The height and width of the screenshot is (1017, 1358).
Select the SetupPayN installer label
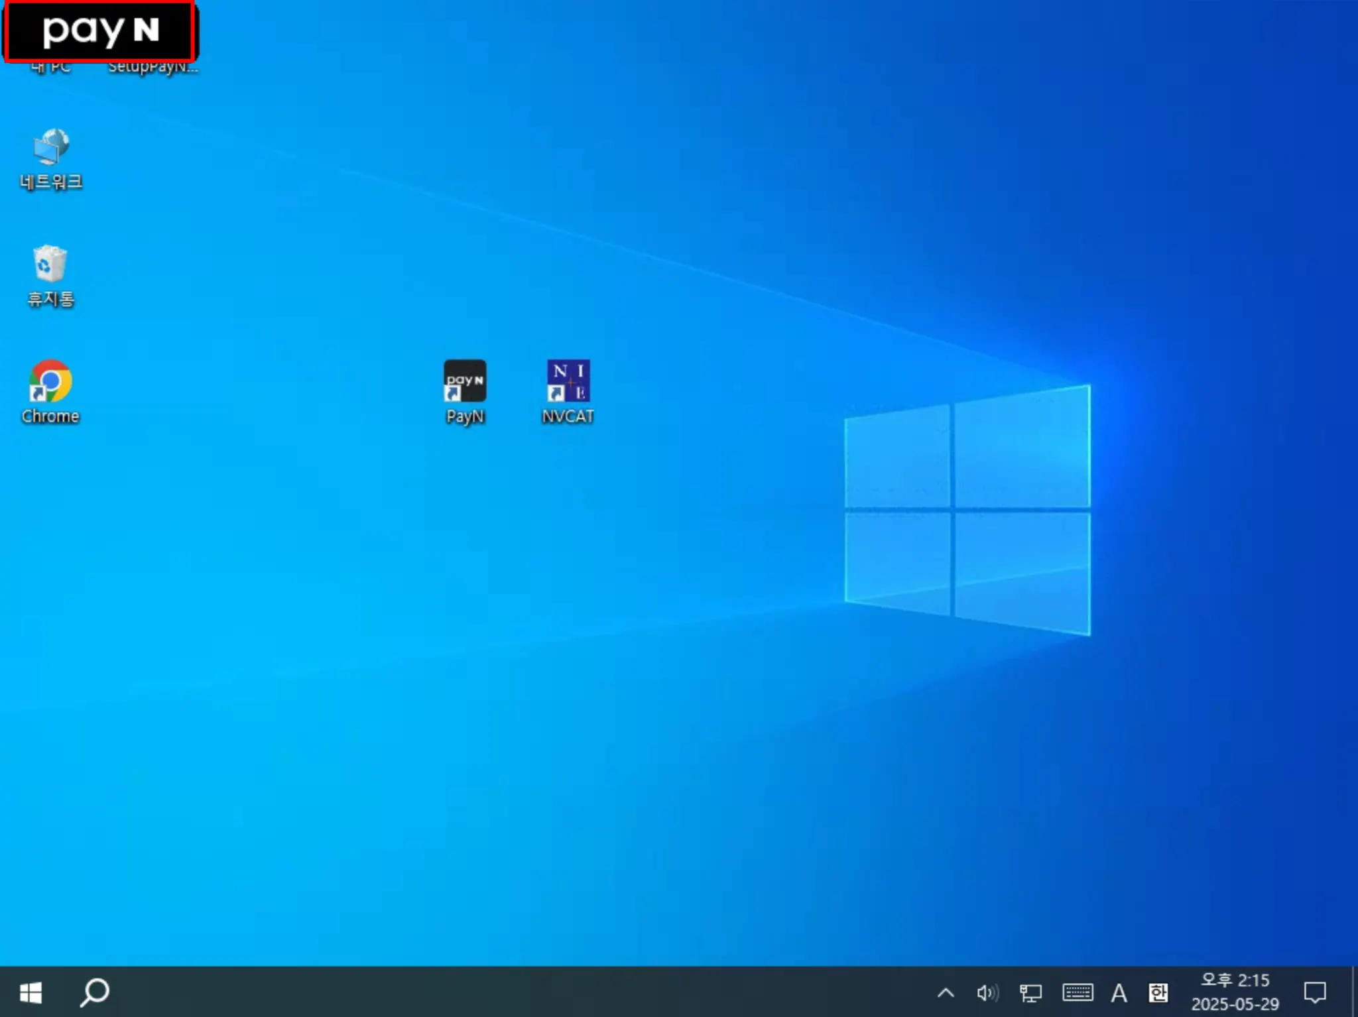point(153,68)
